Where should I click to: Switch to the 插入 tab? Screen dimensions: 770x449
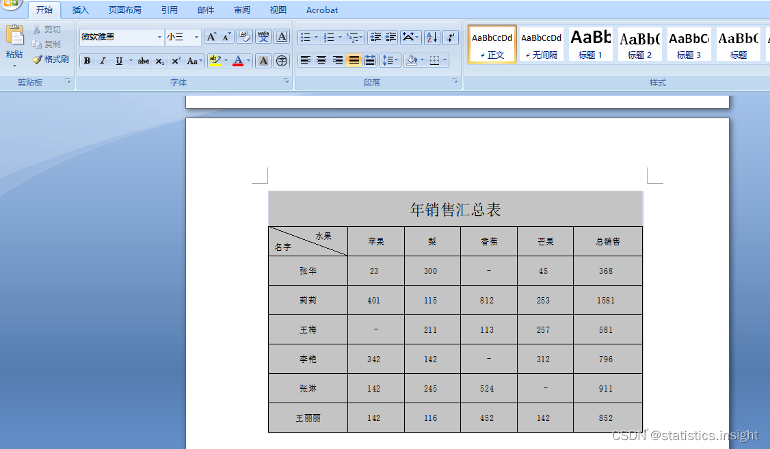point(81,10)
